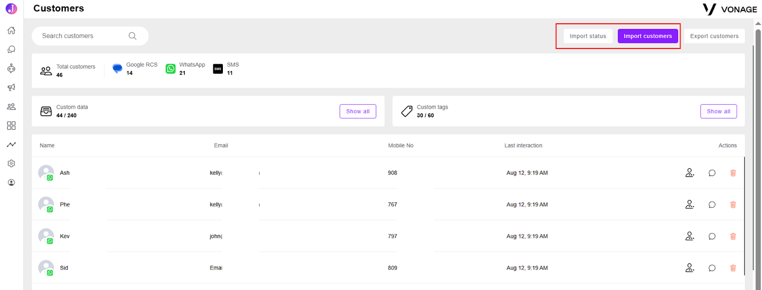Click the Custom data inbox icon

coord(46,111)
